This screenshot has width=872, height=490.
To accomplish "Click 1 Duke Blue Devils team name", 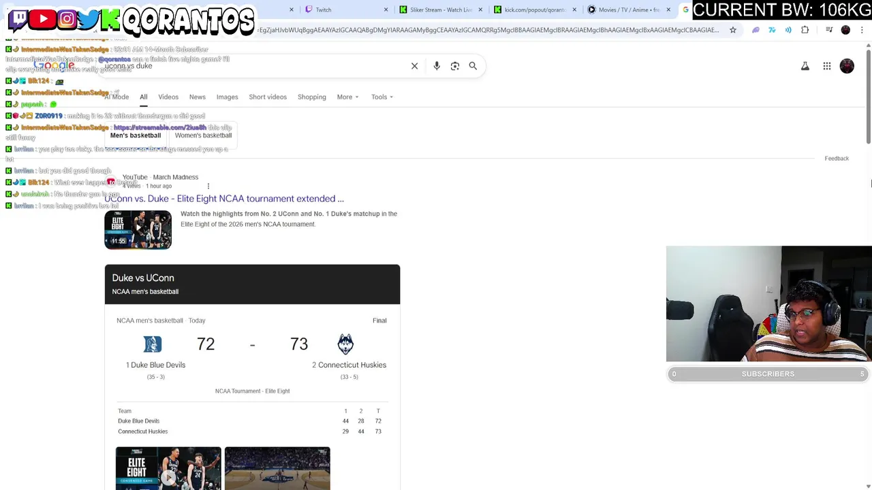I will pos(155,365).
